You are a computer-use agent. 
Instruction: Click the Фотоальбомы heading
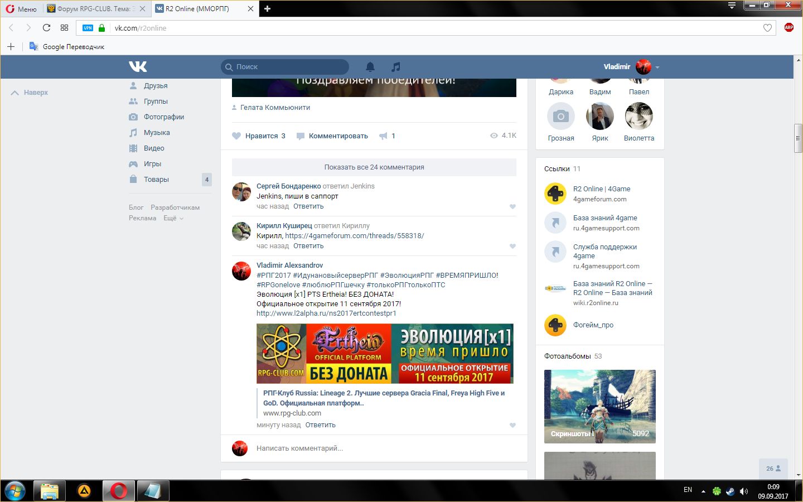coord(567,356)
